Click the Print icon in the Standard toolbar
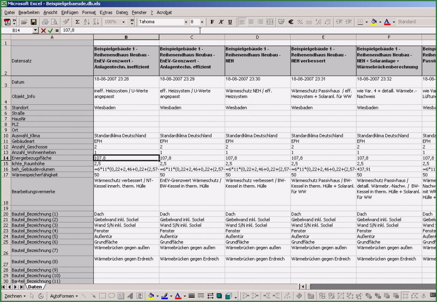This screenshot has width=437, height=302. 45,22
